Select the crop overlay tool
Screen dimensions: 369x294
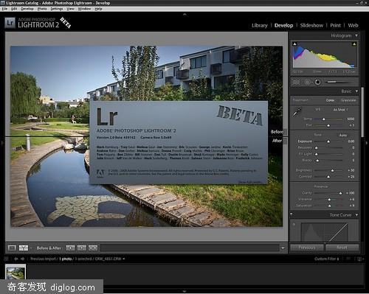coord(296,82)
